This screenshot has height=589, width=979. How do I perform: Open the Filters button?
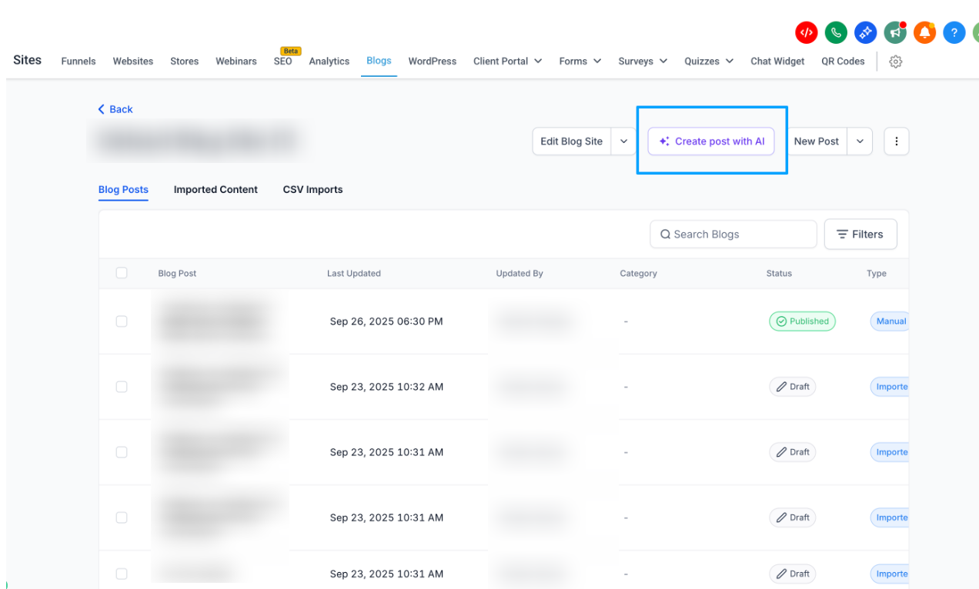(860, 235)
